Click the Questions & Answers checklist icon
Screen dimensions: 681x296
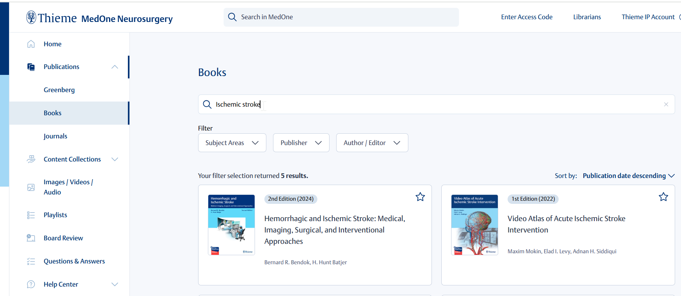31,261
